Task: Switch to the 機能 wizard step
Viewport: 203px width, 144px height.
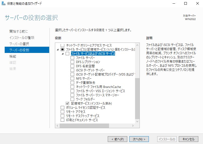Action: pos(13,56)
